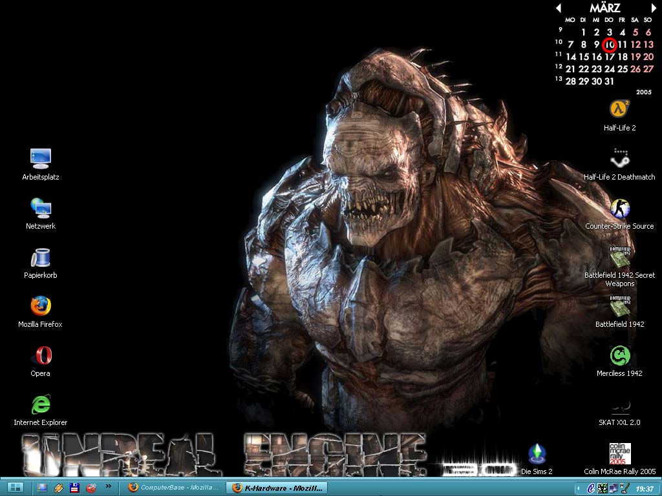The height and width of the screenshot is (496, 662).
Task: Click the 2005 year label in calendar
Action: 644,92
